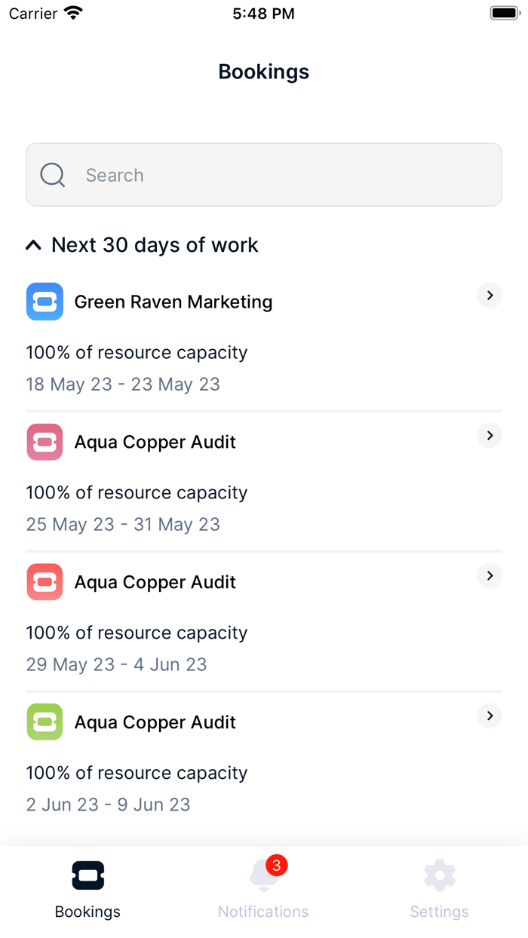Click the Bookings tab icon

[87, 875]
